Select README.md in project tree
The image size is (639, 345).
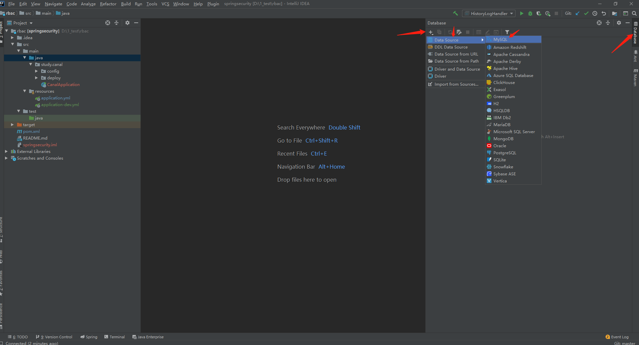coord(35,138)
